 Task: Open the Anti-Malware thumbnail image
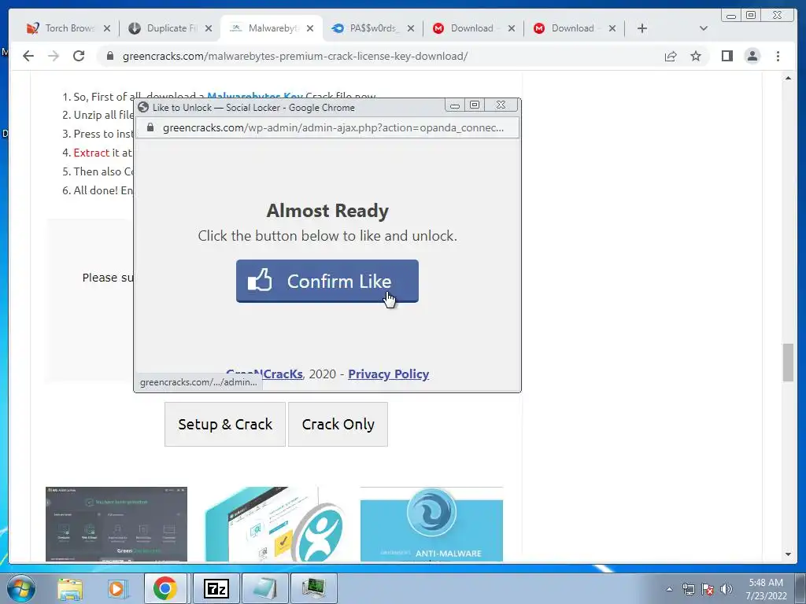(432, 524)
